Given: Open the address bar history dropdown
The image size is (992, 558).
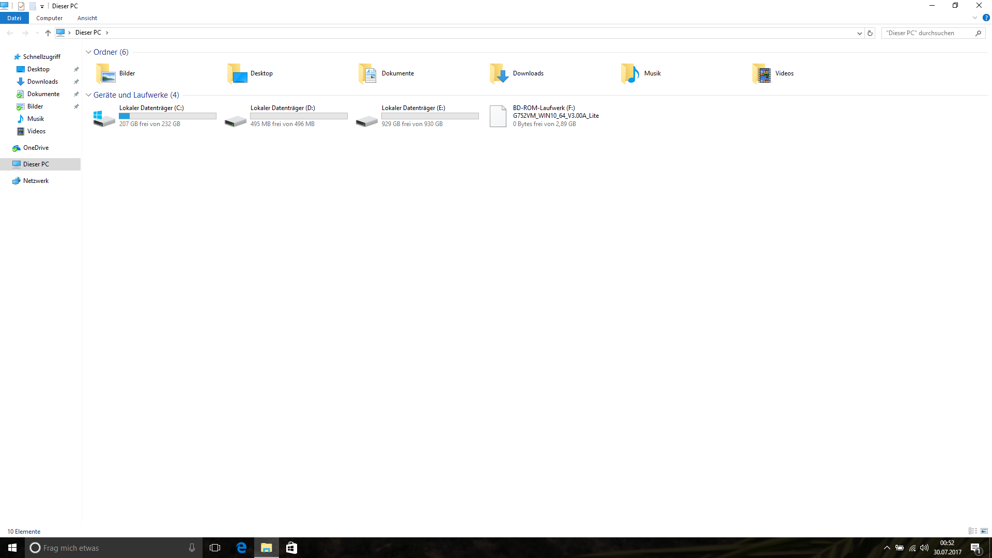Looking at the screenshot, I should click(859, 33).
